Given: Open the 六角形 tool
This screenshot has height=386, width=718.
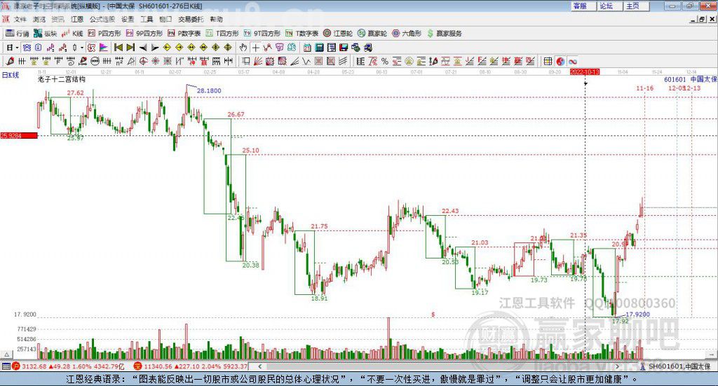Looking at the screenshot, I should tap(407, 34).
